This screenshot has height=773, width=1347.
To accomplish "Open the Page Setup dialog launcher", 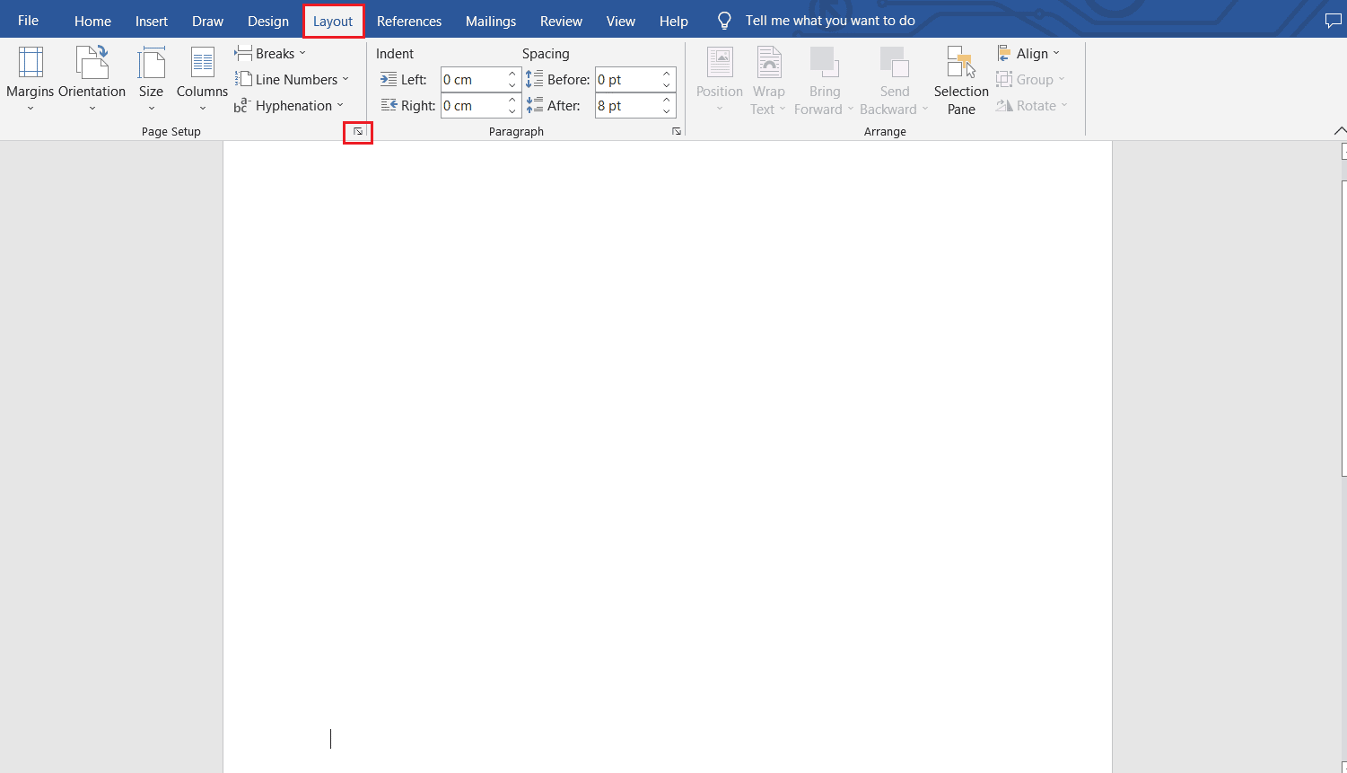I will click(x=358, y=131).
